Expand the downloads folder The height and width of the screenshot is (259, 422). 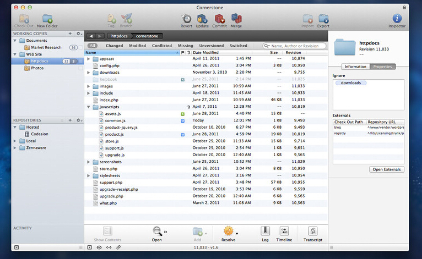click(x=88, y=73)
